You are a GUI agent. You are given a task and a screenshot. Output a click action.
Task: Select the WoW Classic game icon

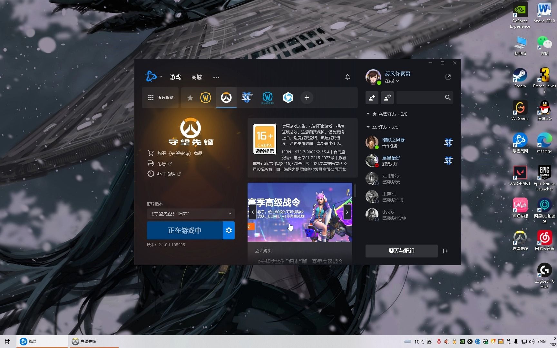click(x=268, y=97)
